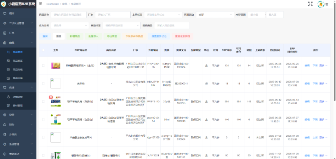Click the 导出商品 button
This screenshot has width=336, height=159.
coord(112,36)
